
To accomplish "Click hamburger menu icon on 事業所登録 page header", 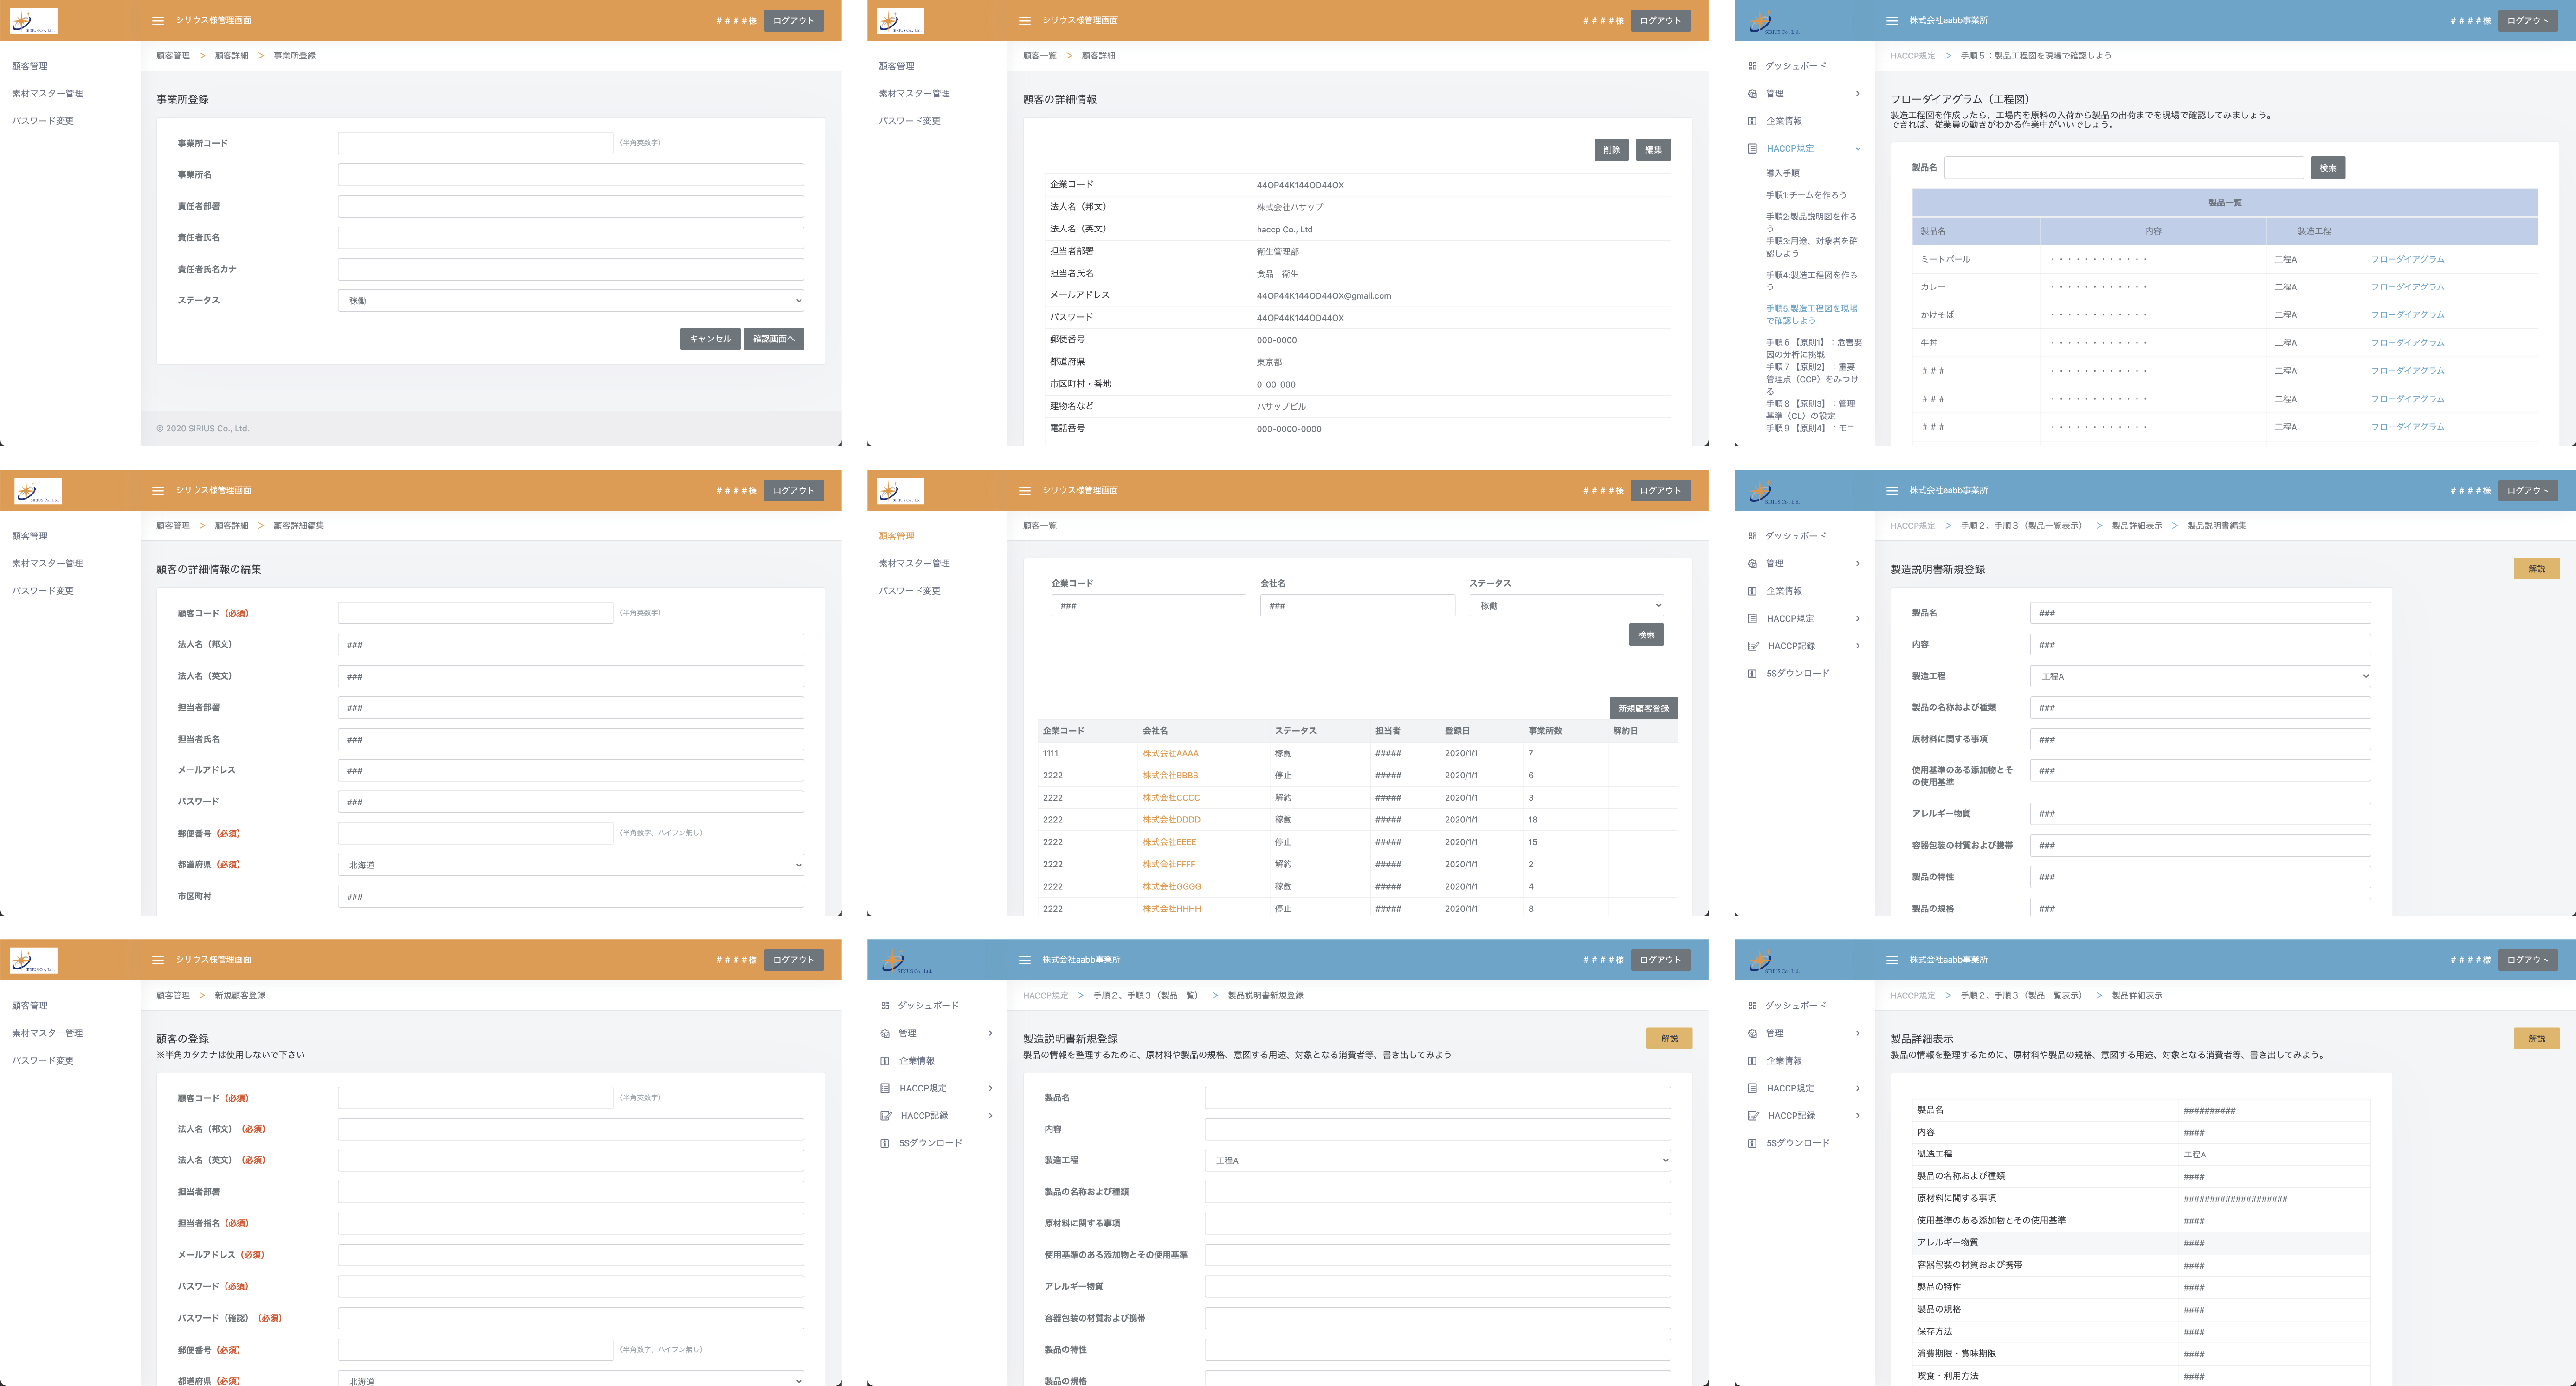I will pos(157,20).
